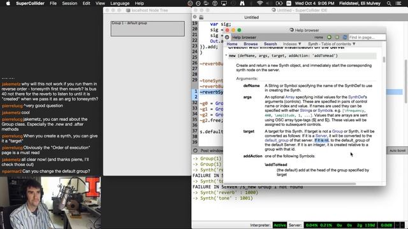The image size is (408, 229).
Task: Click the Wi-Fi status icon
Action: pyautogui.click(x=259, y=3)
